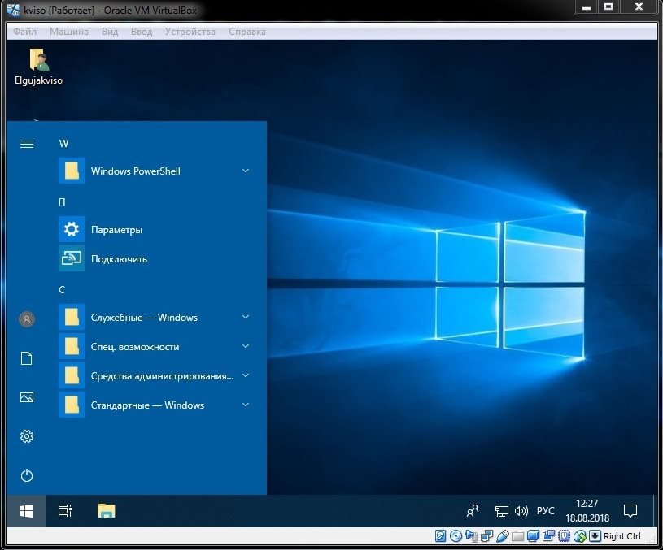Open the Справка menu

pos(247,32)
